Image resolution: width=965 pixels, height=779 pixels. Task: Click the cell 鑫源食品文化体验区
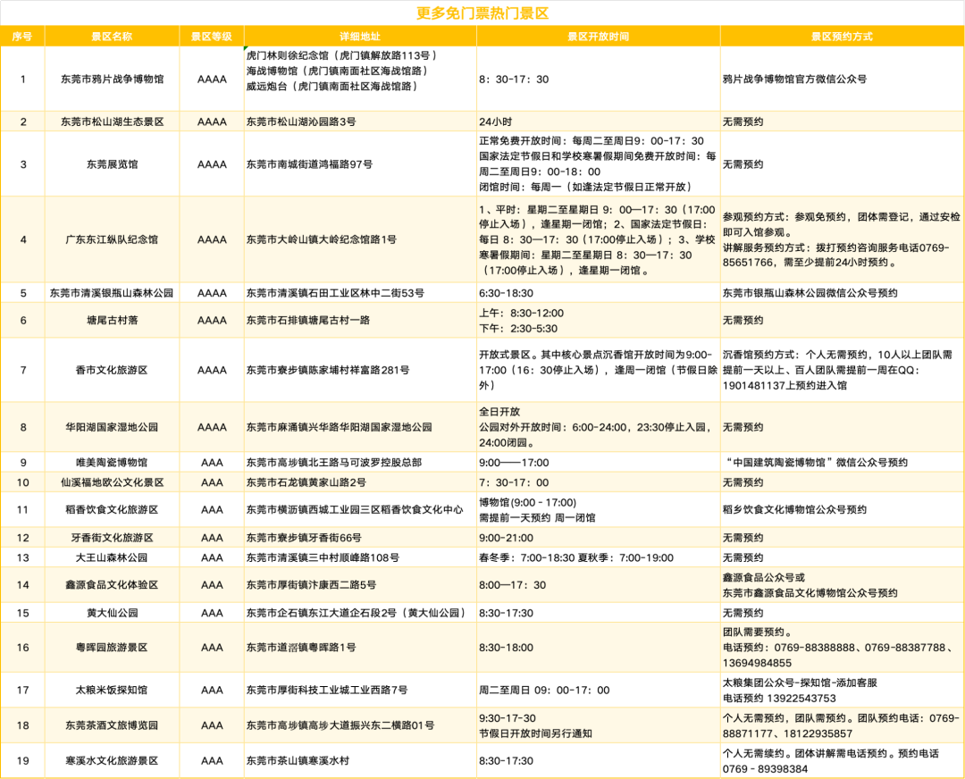point(112,584)
